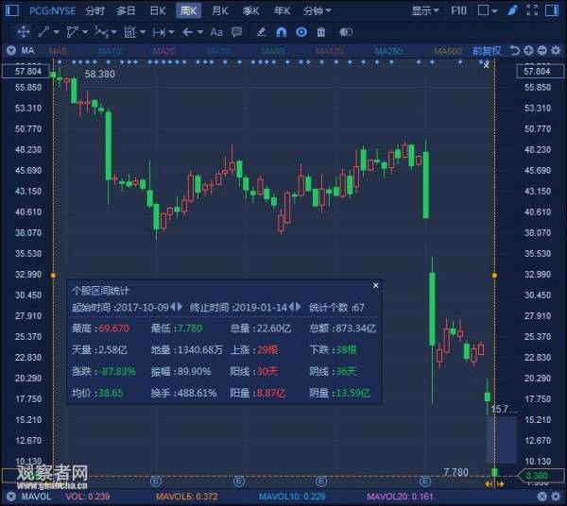Click the F10 company info button
Image resolution: width=567 pixels, height=506 pixels.
[x=458, y=10]
